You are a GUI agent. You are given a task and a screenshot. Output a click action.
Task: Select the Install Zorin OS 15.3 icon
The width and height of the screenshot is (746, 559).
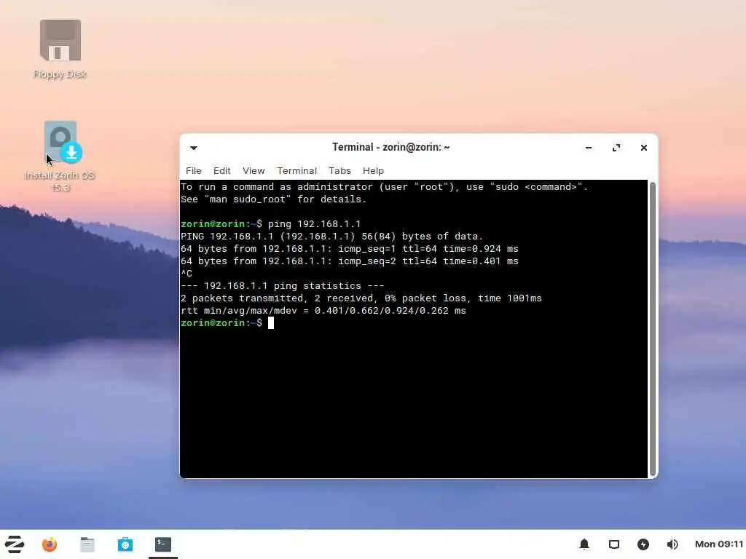(x=60, y=156)
